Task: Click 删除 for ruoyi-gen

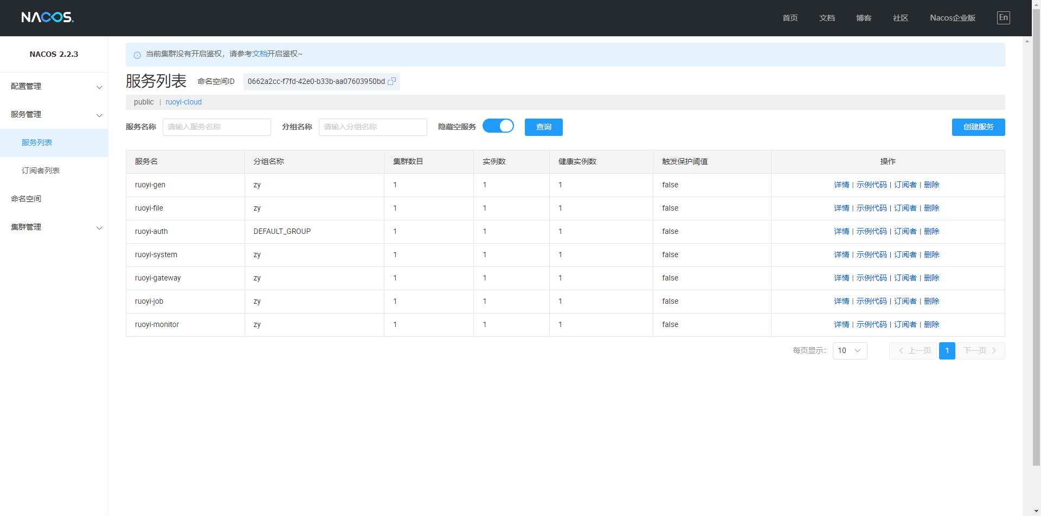Action: pyautogui.click(x=931, y=185)
